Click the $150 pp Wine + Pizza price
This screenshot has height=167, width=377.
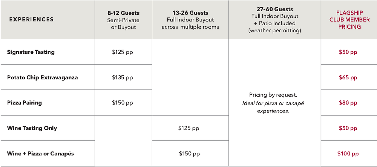(x=189, y=153)
